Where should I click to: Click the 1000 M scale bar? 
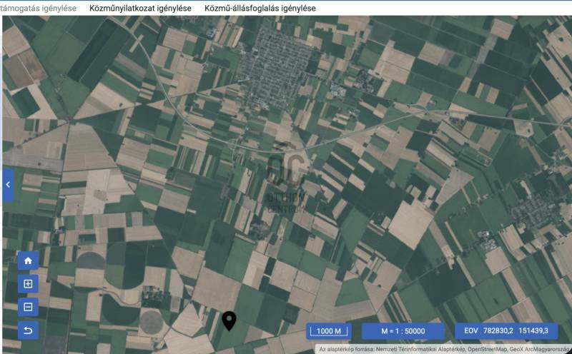pyautogui.click(x=329, y=331)
